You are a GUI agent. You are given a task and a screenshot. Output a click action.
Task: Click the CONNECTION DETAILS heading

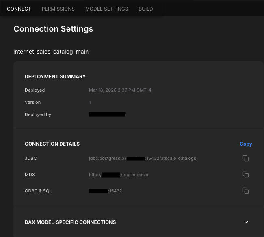point(52,144)
